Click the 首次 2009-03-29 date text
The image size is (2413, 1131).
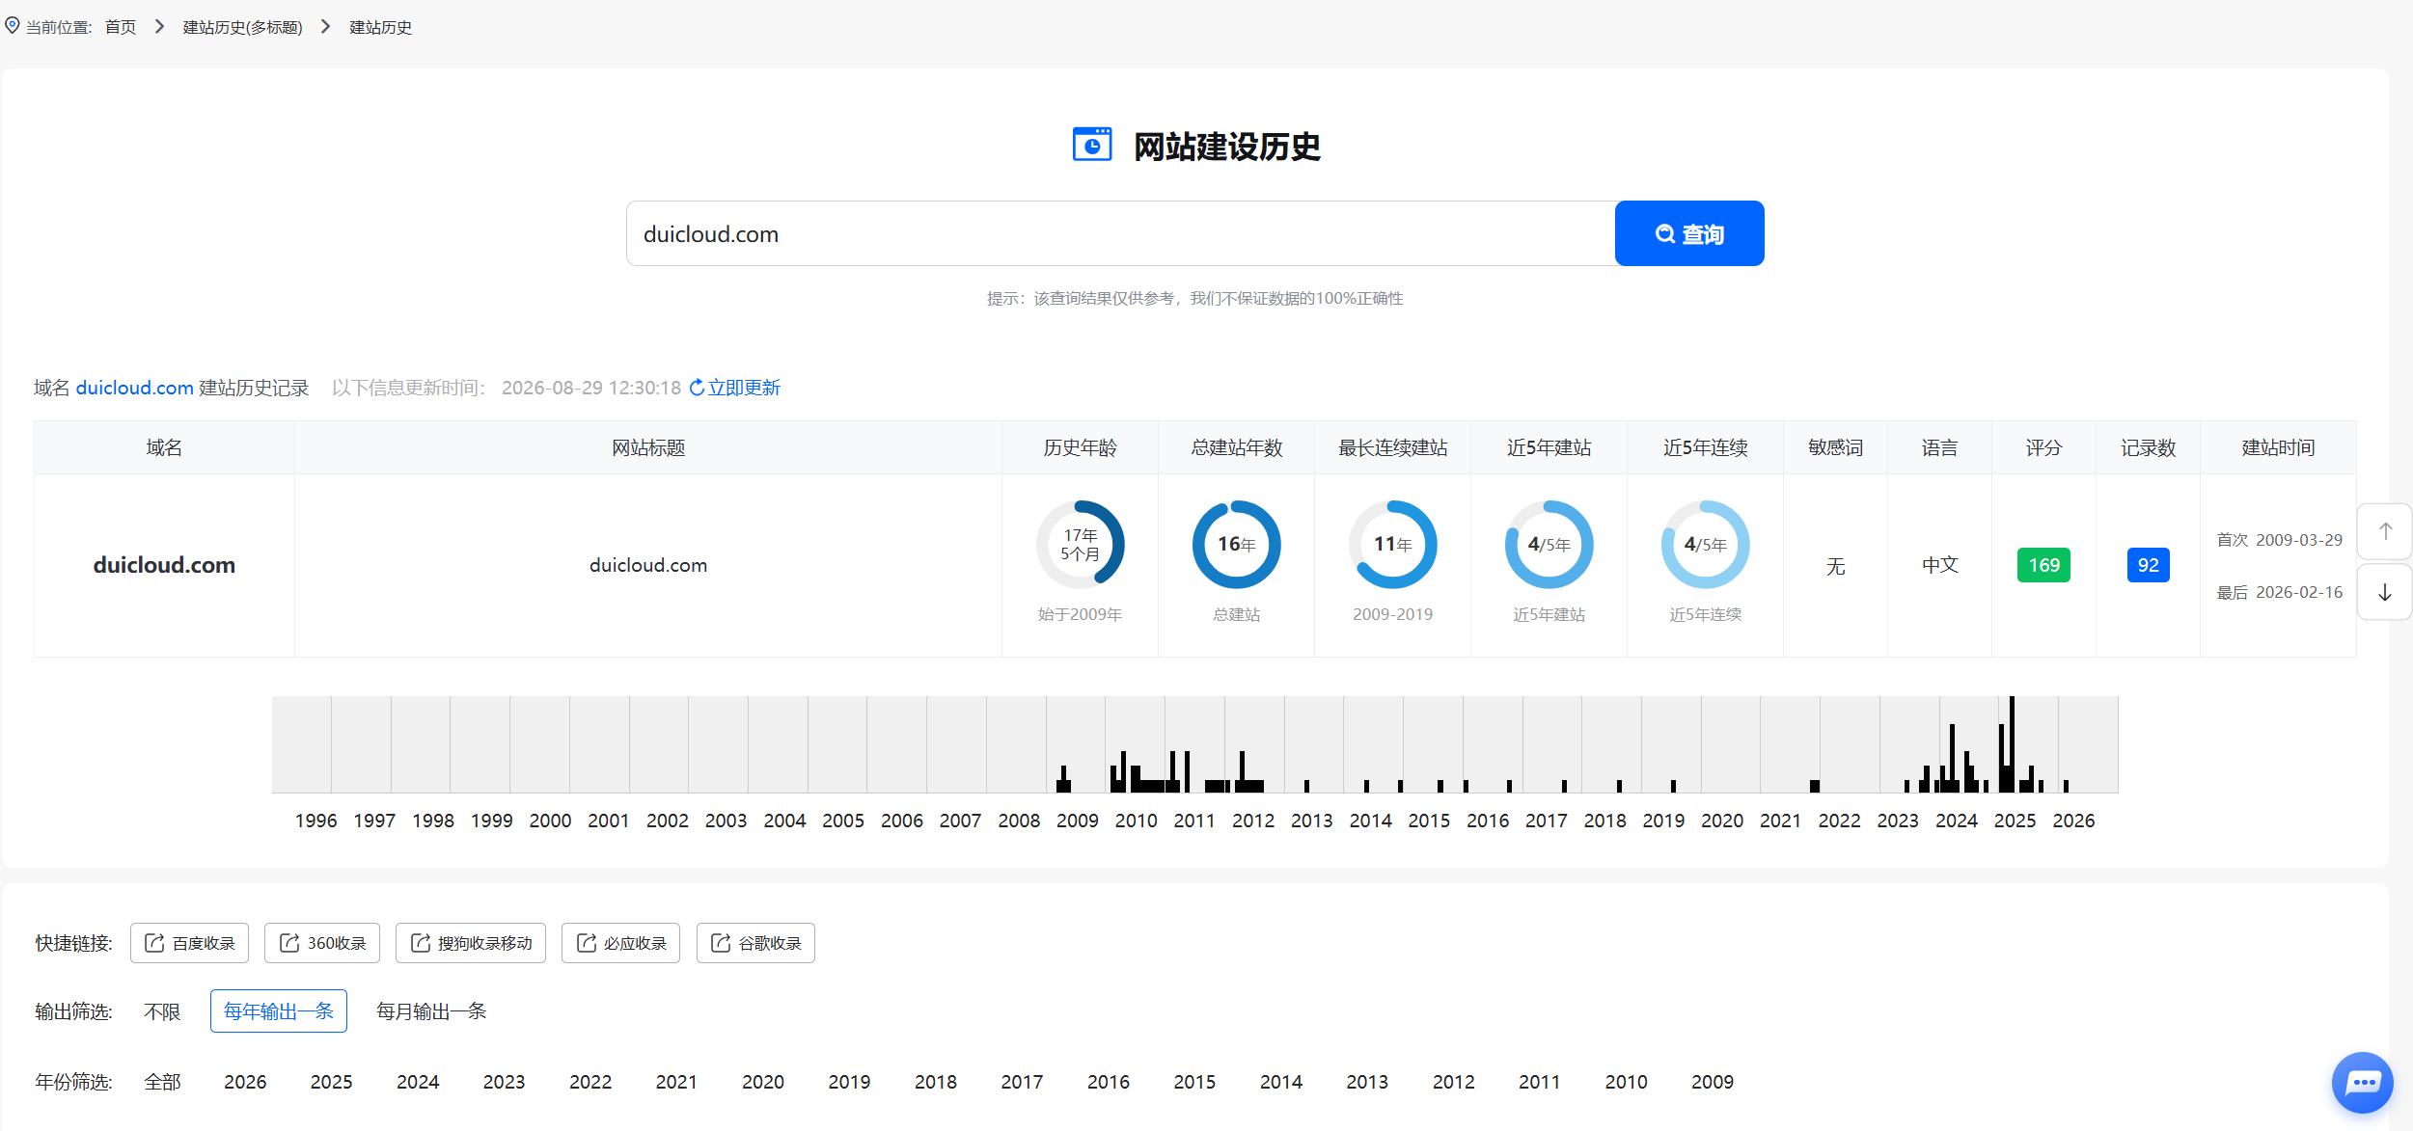2279,540
